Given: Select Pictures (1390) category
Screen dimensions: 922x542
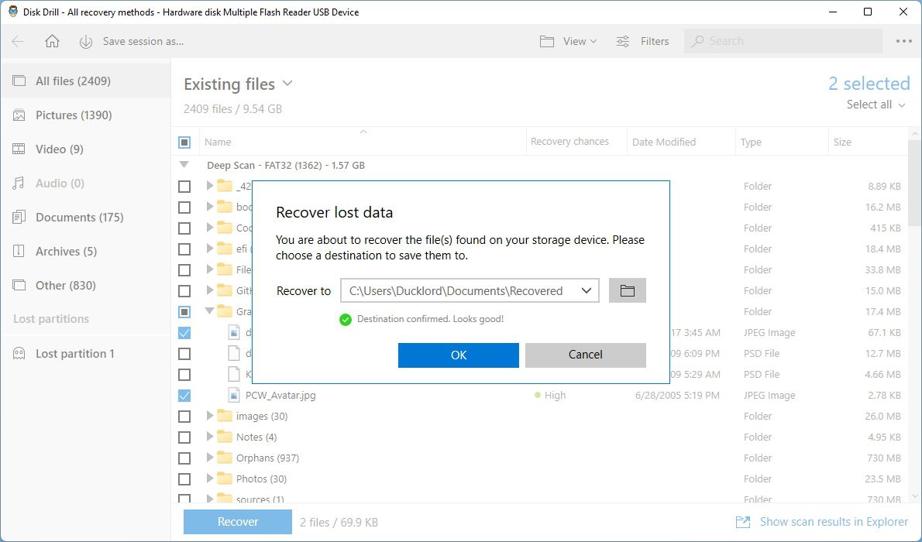Looking at the screenshot, I should click(x=86, y=115).
